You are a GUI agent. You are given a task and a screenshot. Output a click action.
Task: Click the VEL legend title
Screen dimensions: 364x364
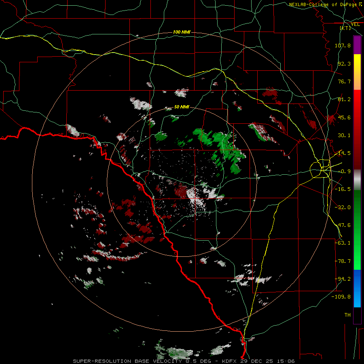tap(355, 24)
